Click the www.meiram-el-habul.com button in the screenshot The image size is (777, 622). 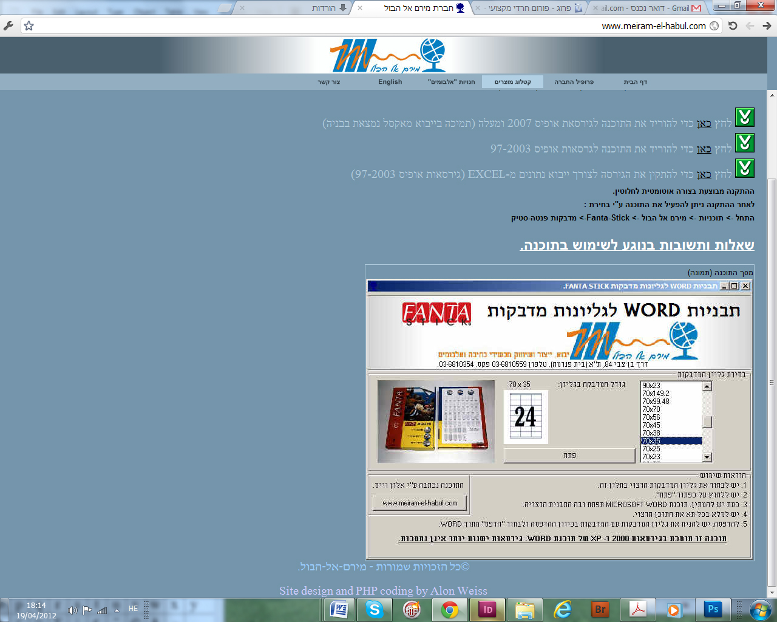(419, 503)
